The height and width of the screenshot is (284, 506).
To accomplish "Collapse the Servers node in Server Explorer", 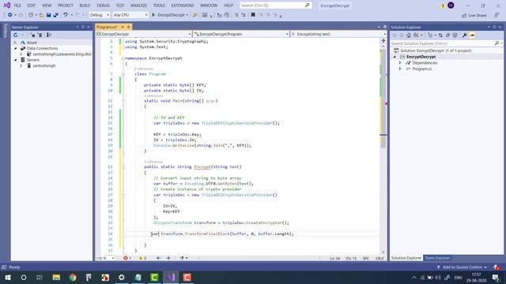I will 15,60.
